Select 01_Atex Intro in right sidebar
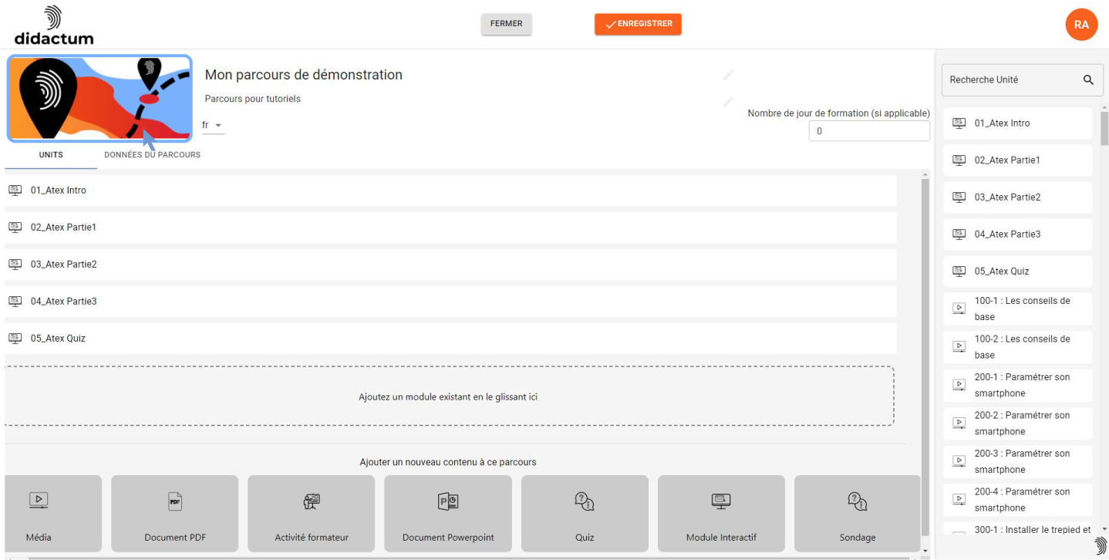The image size is (1109, 560). 1018,123
